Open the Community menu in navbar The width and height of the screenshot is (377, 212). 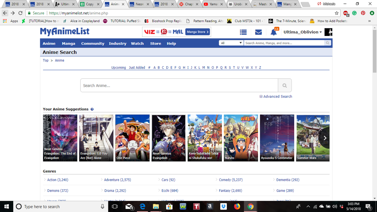(x=93, y=43)
